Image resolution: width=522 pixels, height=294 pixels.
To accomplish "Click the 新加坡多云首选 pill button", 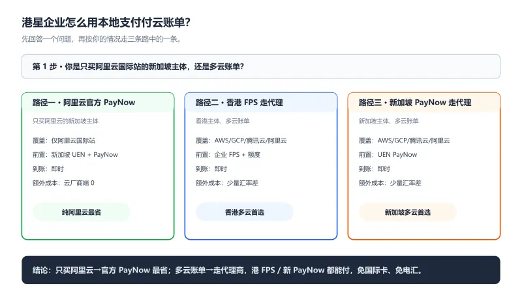I will coord(407,212).
